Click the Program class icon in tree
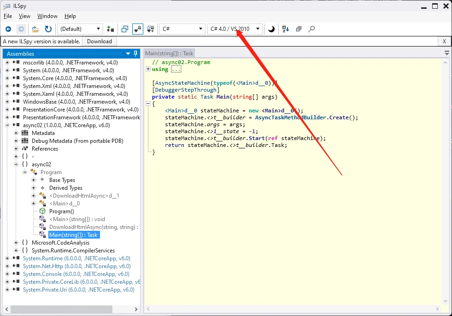The height and width of the screenshot is (316, 452). (x=34, y=172)
